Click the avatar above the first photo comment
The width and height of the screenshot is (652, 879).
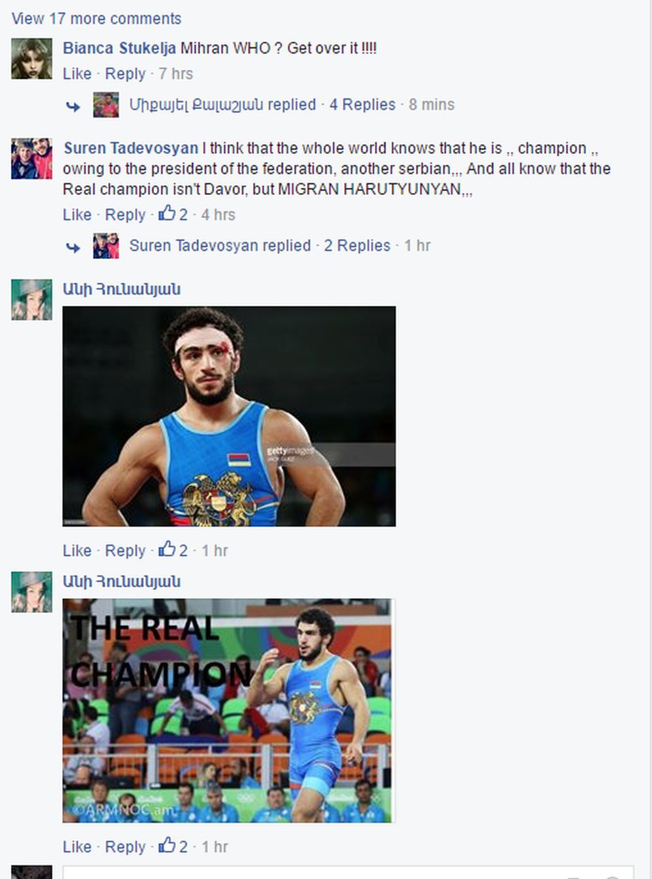coord(31,300)
